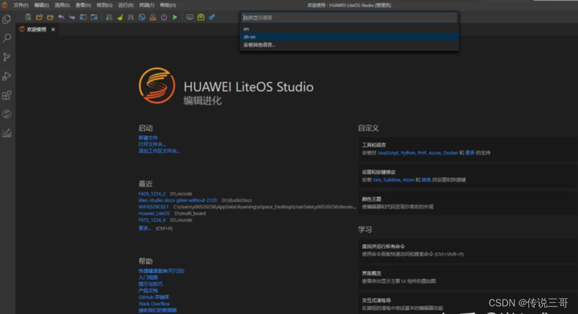
Task: Close the 欢迎使用 welcome tab
Action: (53, 30)
